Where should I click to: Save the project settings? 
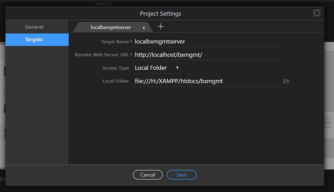[x=182, y=174]
